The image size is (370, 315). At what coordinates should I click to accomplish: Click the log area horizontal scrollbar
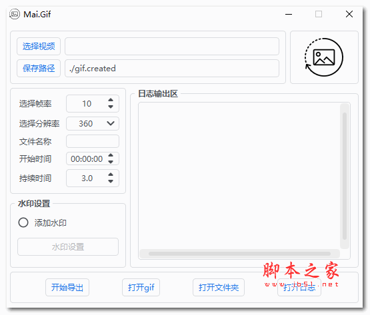click(239, 254)
